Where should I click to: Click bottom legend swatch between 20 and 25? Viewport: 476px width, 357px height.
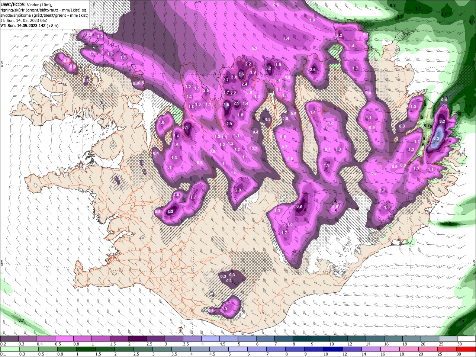point(428,349)
